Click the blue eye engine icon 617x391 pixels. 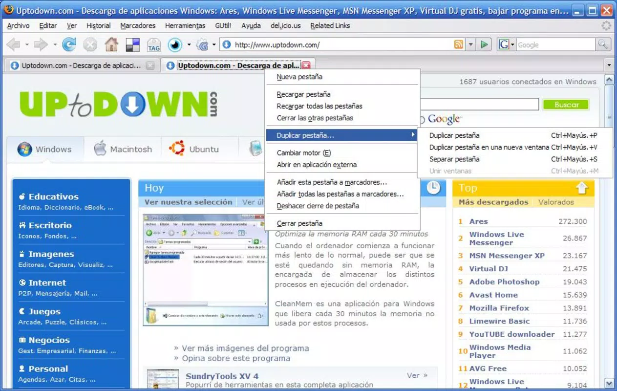(175, 45)
